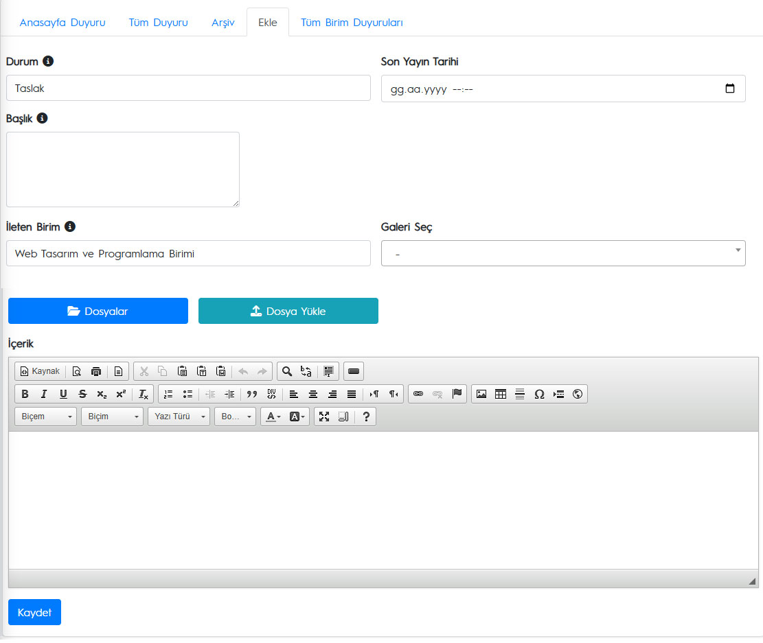Apply subscript formatting
This screenshot has height=643, width=763.
(102, 394)
